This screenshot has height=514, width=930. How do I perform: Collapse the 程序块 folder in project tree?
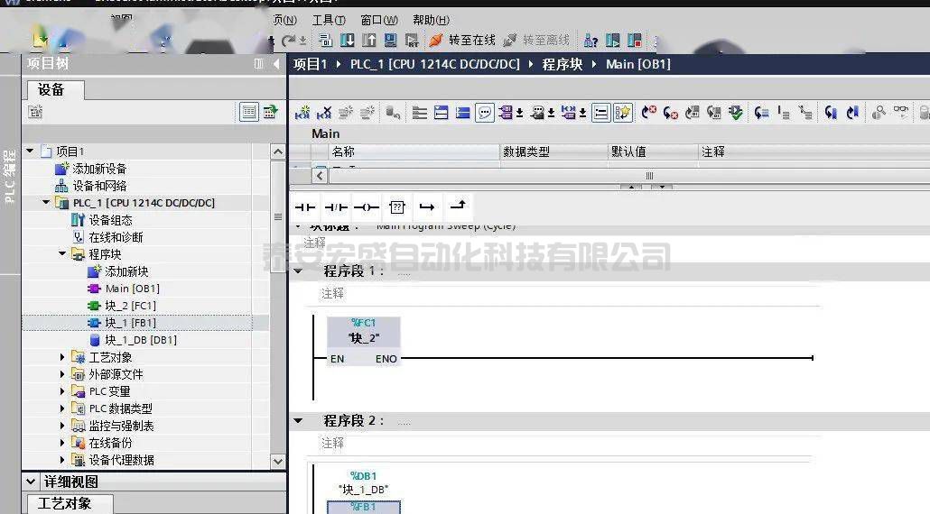(x=63, y=254)
